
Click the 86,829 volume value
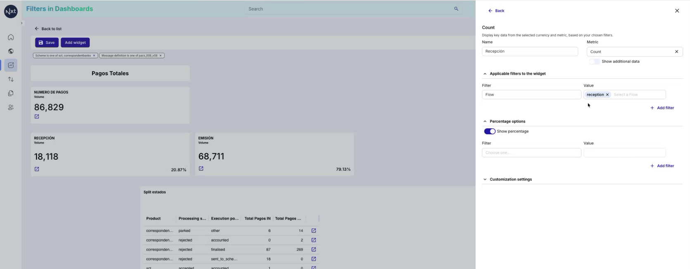pos(49,107)
